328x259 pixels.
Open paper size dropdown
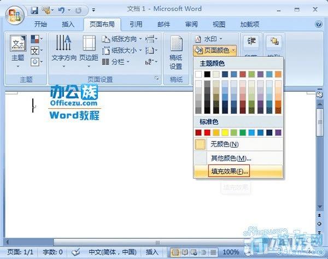(x=122, y=50)
